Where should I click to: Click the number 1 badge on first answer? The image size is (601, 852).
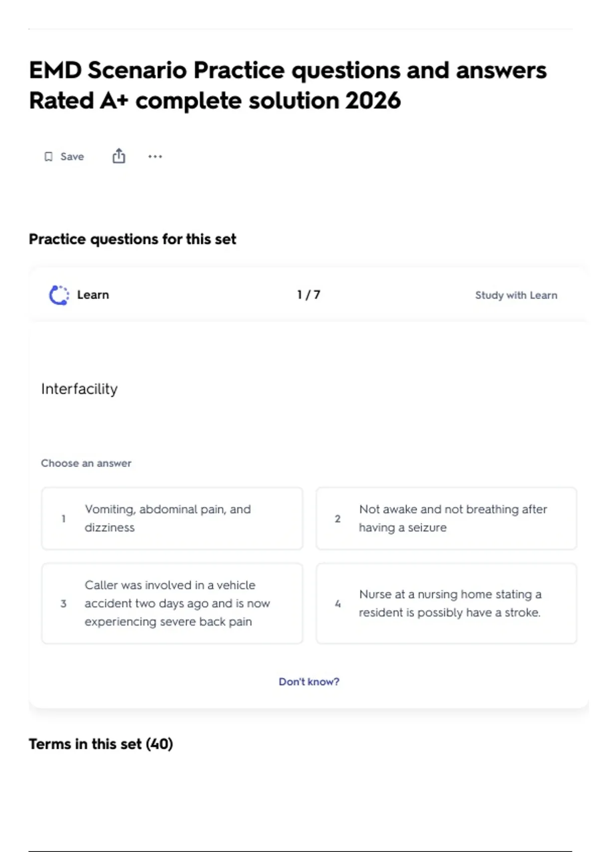tap(64, 519)
